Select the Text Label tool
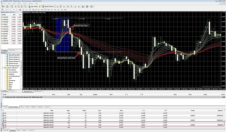This screenshot has width=226, height=132. coord(30,10)
